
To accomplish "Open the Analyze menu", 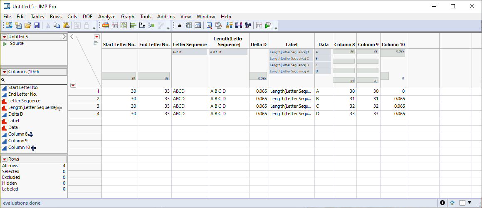I will pyautogui.click(x=106, y=17).
